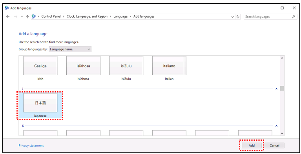Image resolution: width=301 pixels, height=154 pixels.
Task: Collapse the K language group
Action: tap(276, 126)
